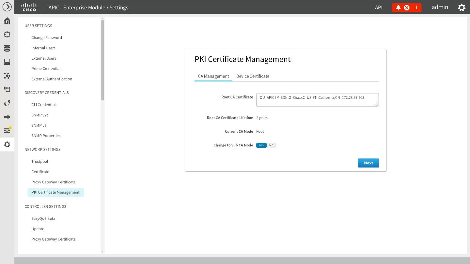Open the wavy-lines icon with yellow dot
Viewport: 470px width, 264px height.
(x=7, y=130)
